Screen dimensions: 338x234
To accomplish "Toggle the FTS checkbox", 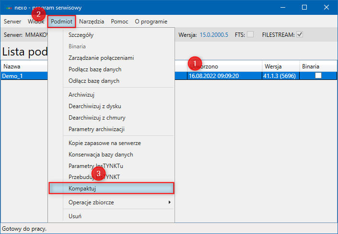I will tap(250, 34).
